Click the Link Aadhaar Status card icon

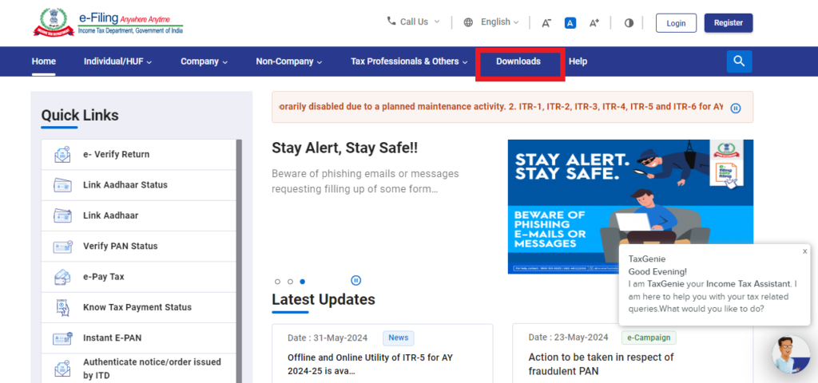pyautogui.click(x=62, y=185)
